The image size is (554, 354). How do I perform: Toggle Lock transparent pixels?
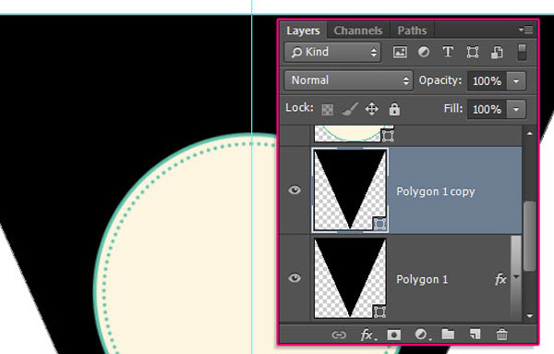coord(327,109)
